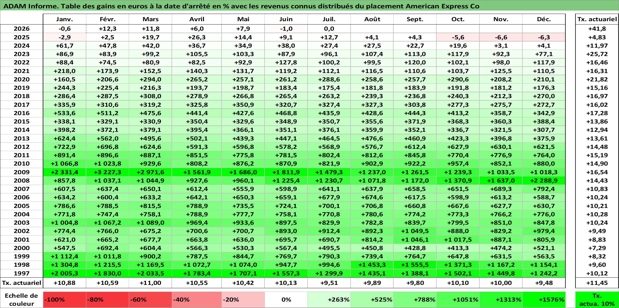
Task: Select the '+2 971,6' value
Action: coord(150,172)
